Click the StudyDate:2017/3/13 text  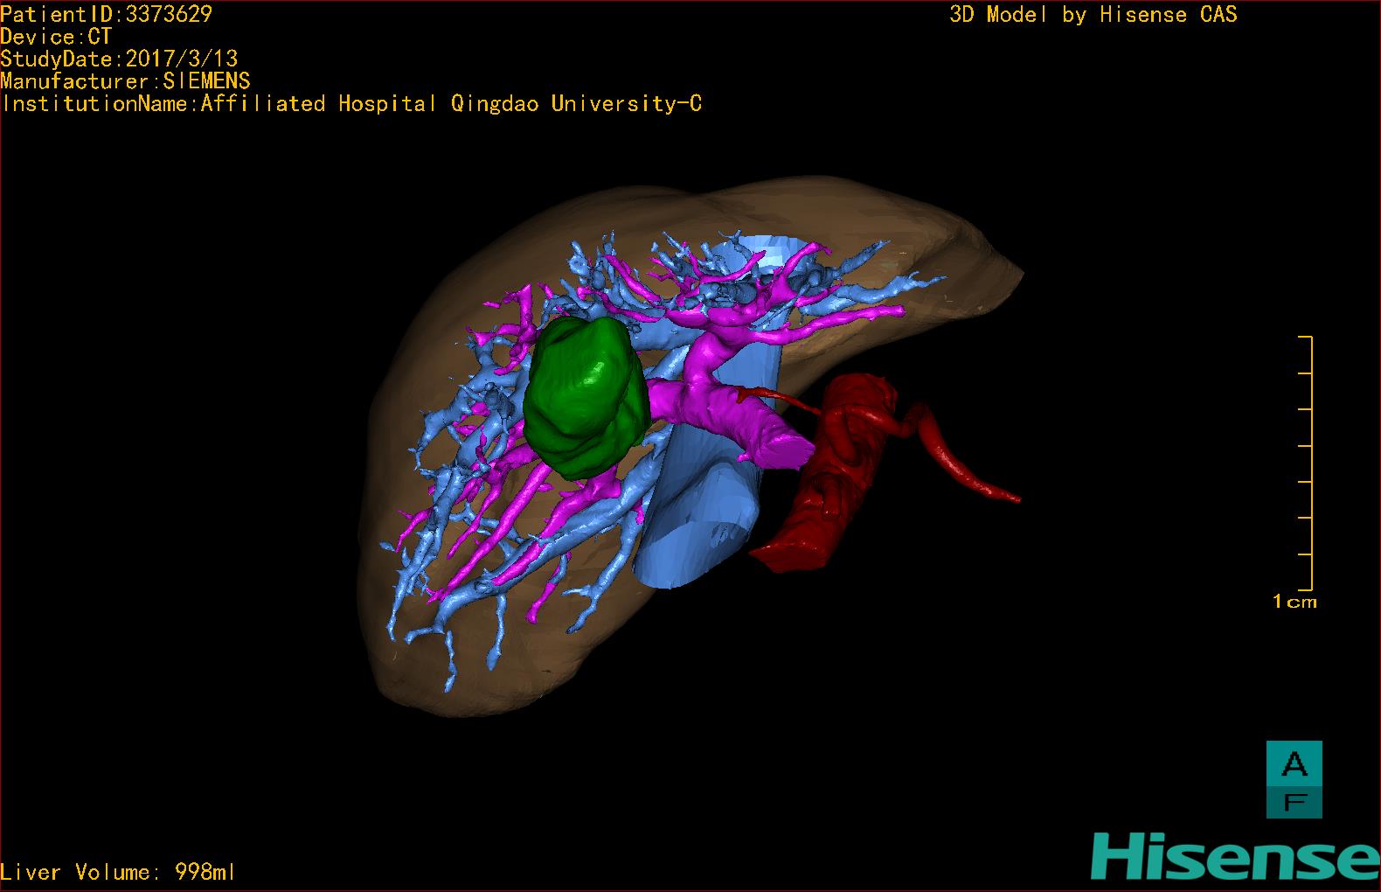[119, 59]
